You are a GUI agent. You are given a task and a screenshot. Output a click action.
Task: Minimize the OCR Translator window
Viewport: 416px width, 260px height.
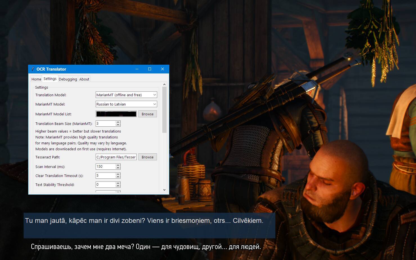[x=137, y=69]
